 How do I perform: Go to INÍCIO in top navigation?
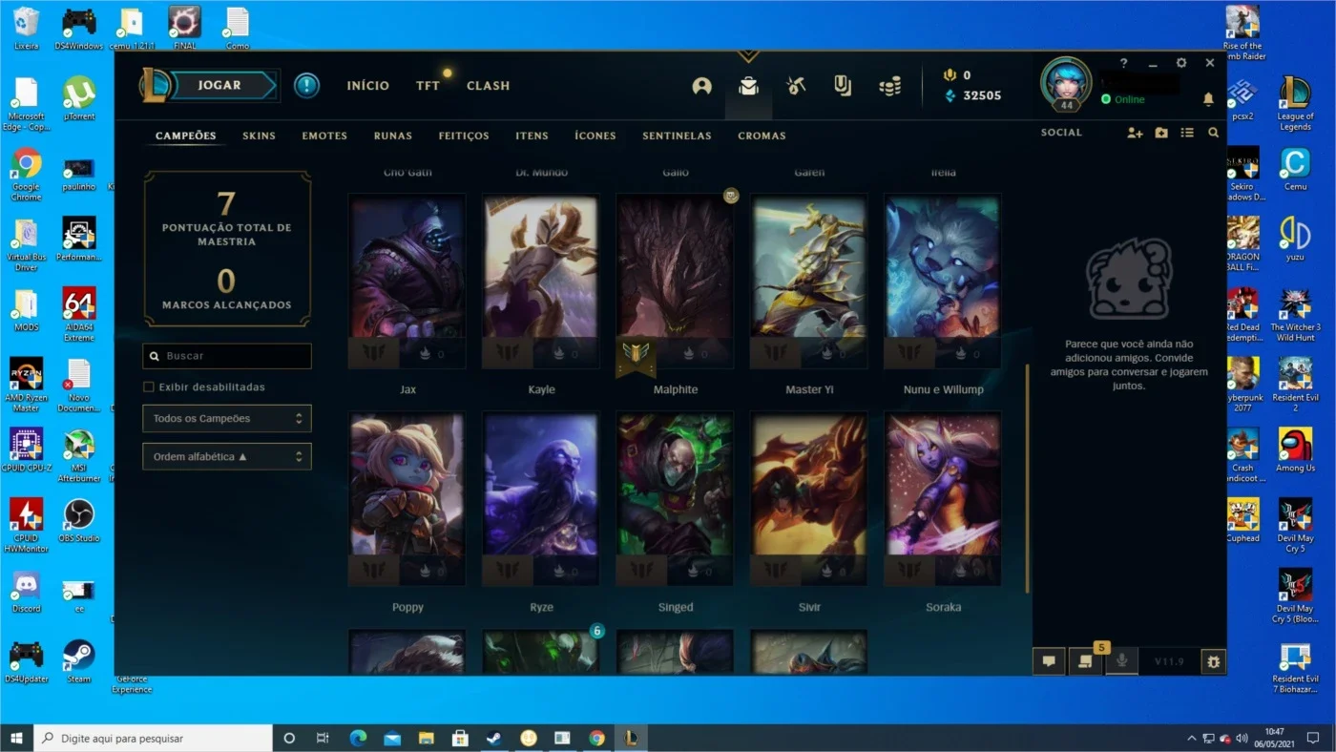pyautogui.click(x=368, y=86)
